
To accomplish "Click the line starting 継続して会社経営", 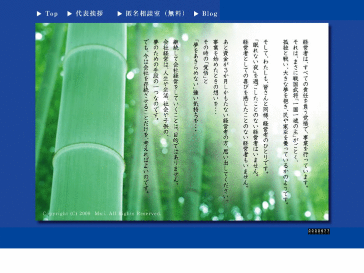I will 176,112.
